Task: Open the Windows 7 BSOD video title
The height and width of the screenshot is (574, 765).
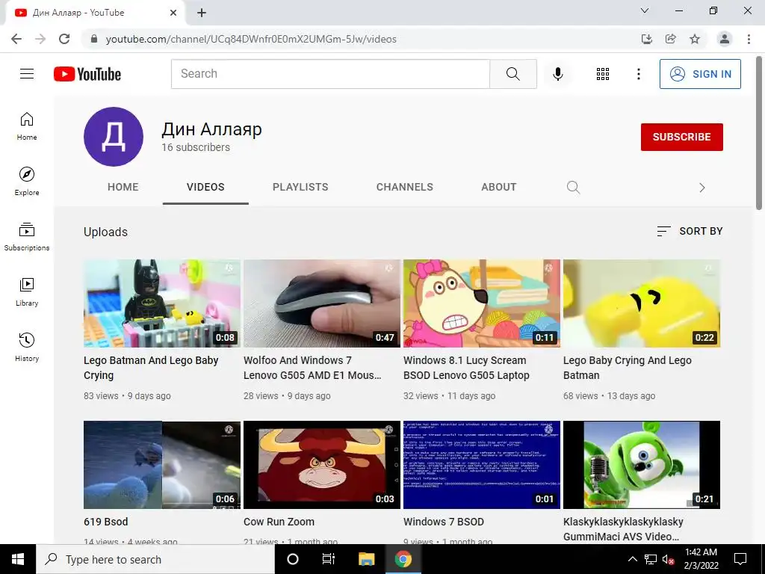Action: (444, 522)
